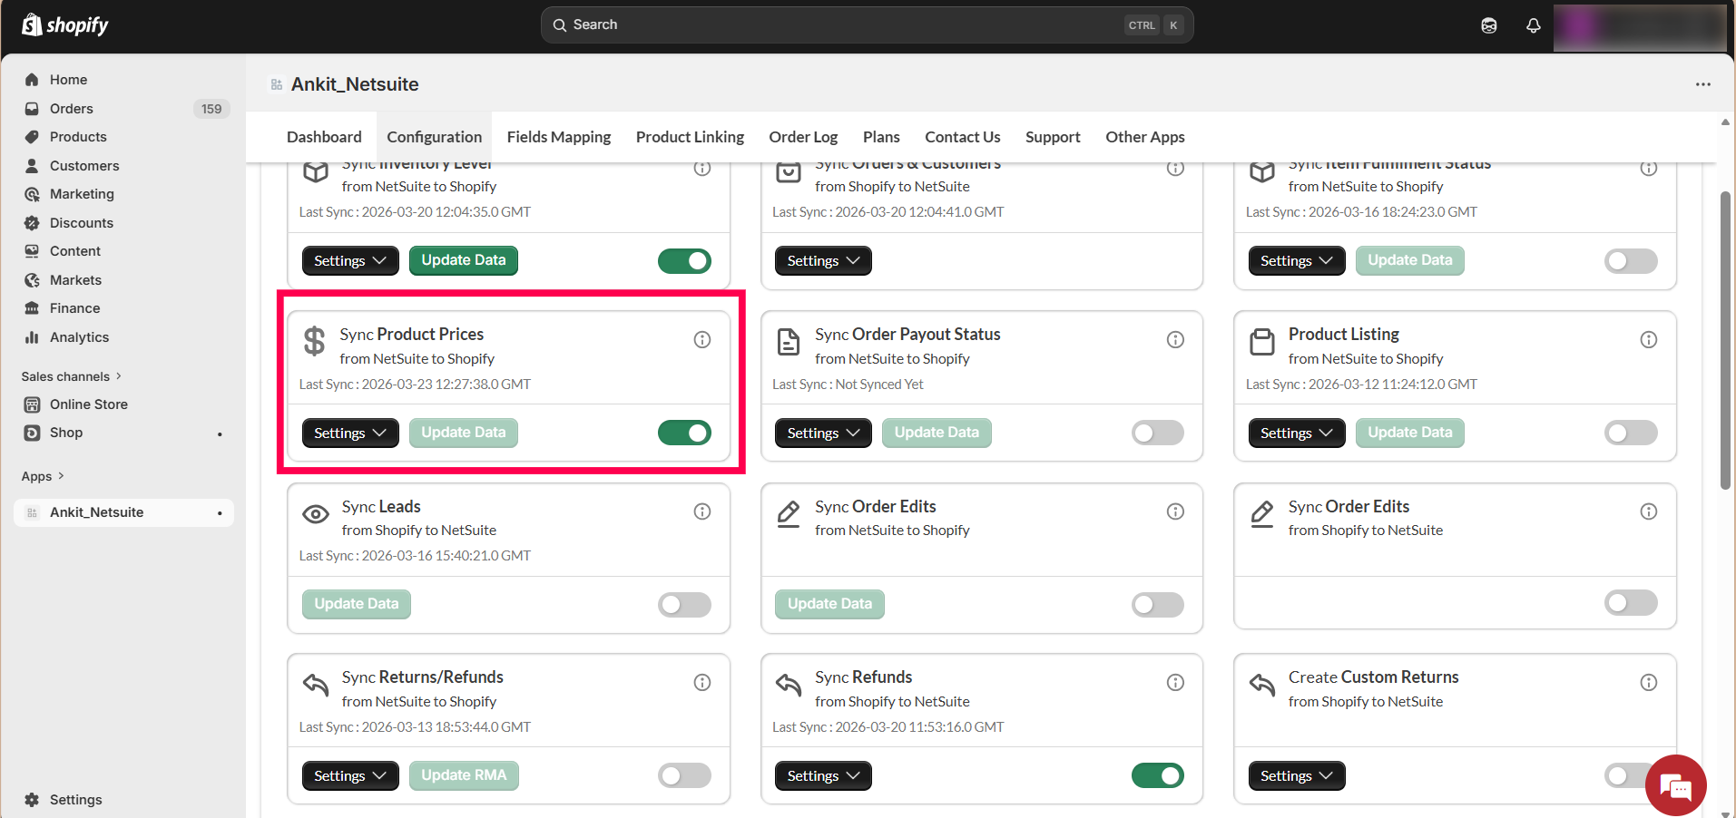
Task: Click info icon on Sync Leads card
Action: click(701, 511)
